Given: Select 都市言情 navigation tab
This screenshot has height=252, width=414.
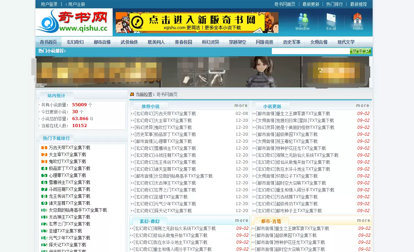Looking at the screenshot, I should (102, 42).
